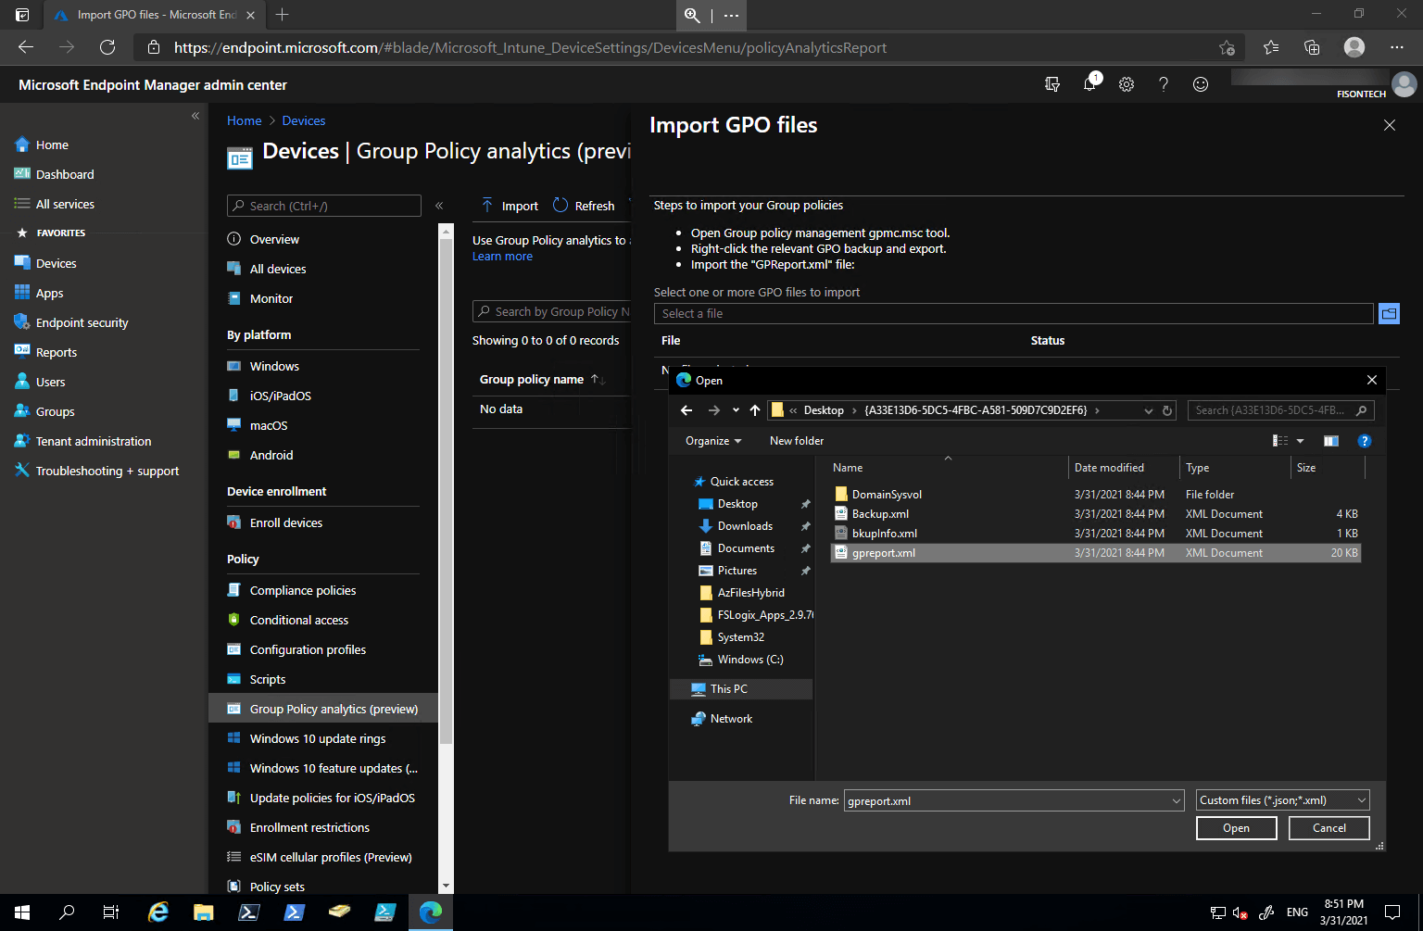Image resolution: width=1423 pixels, height=931 pixels.
Task: Open the Windows action center icon
Action: coord(1392,912)
